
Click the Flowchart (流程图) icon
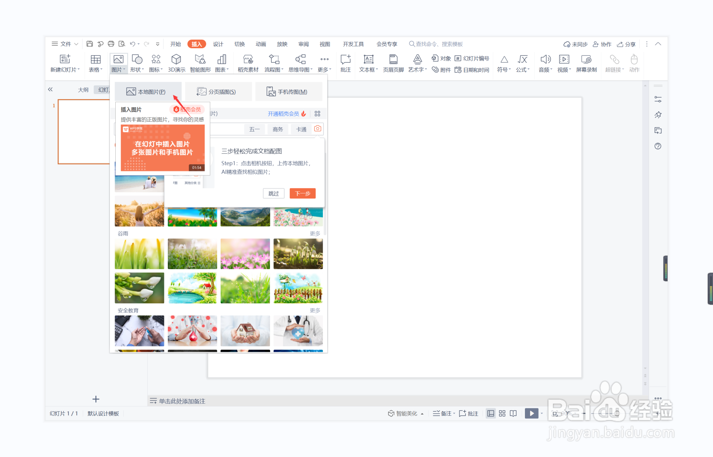coord(274,59)
